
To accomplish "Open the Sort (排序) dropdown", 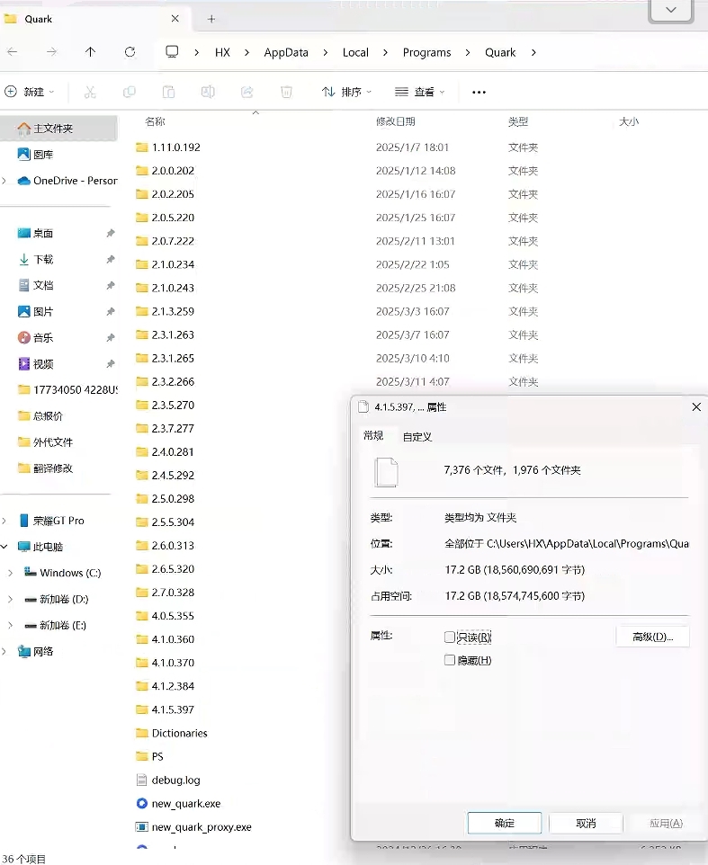I will [x=347, y=92].
